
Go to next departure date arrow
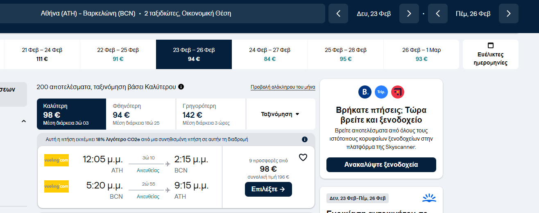coord(409,13)
